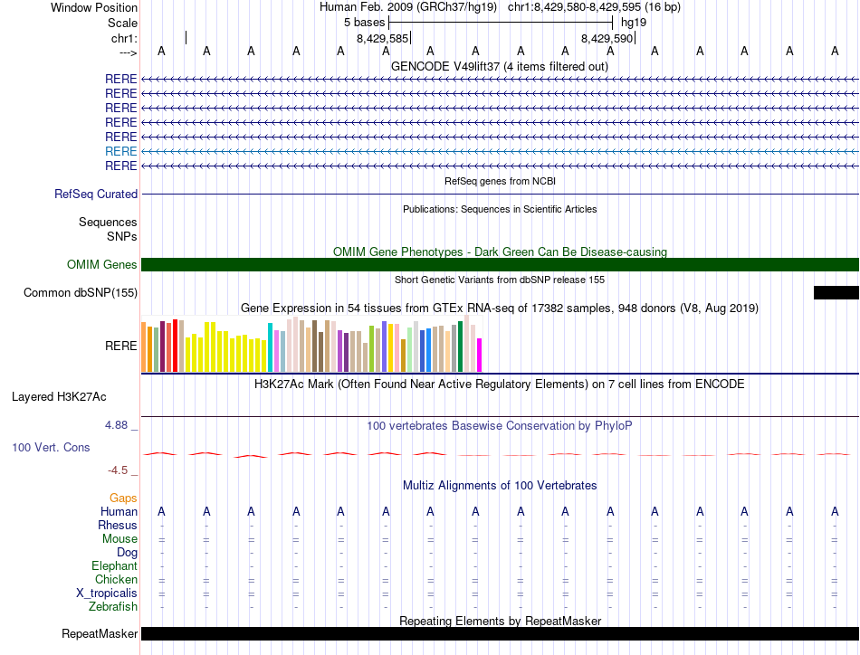This screenshot has height=655, width=860.
Task: Select the 100 Vert. Cons label
Action: point(51,447)
